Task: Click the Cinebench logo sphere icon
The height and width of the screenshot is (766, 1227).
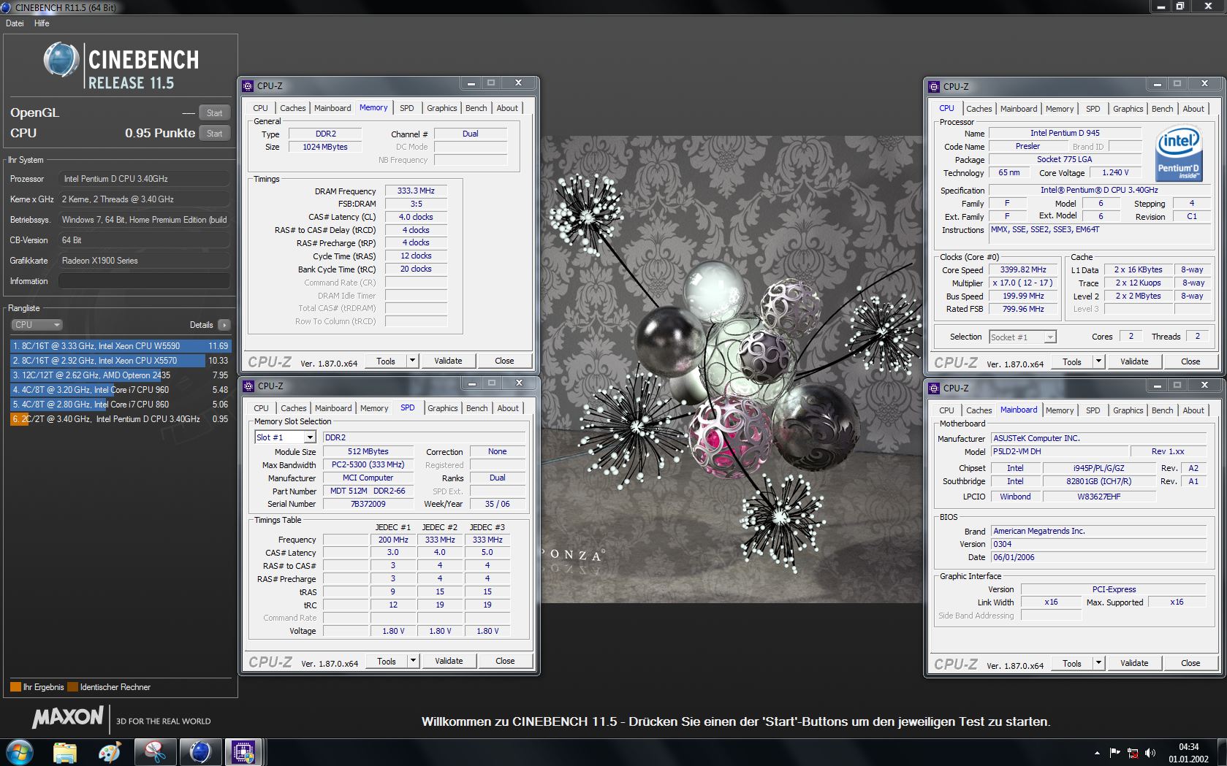Action: [x=61, y=60]
